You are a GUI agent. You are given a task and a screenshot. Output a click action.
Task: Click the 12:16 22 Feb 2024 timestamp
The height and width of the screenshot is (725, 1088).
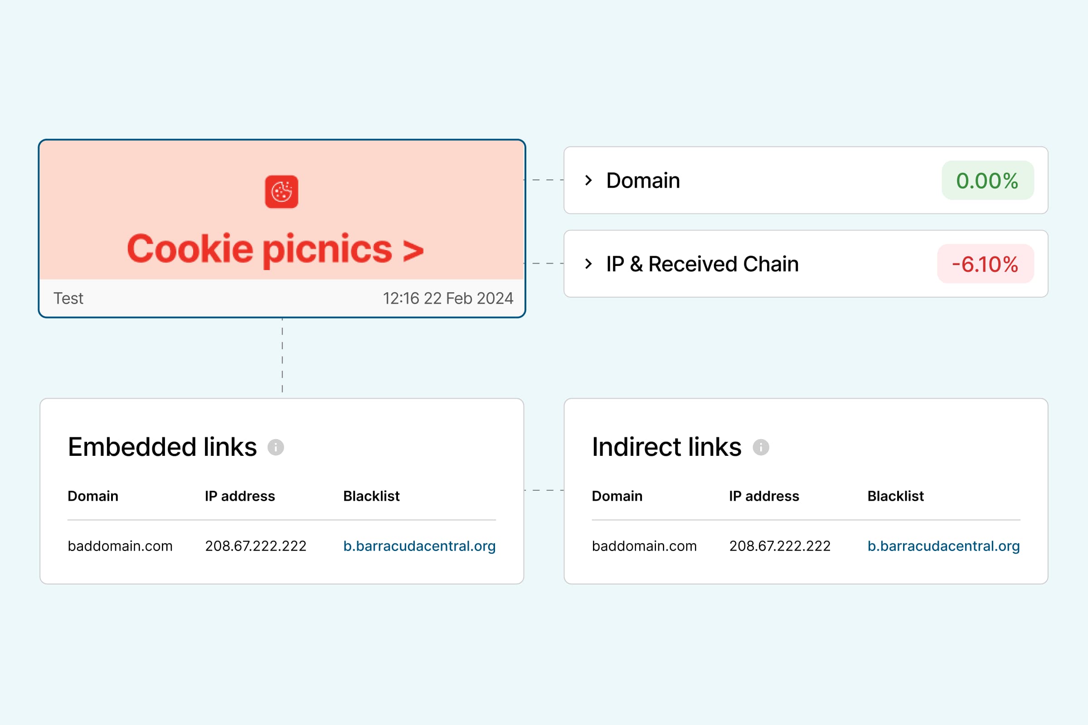(448, 299)
